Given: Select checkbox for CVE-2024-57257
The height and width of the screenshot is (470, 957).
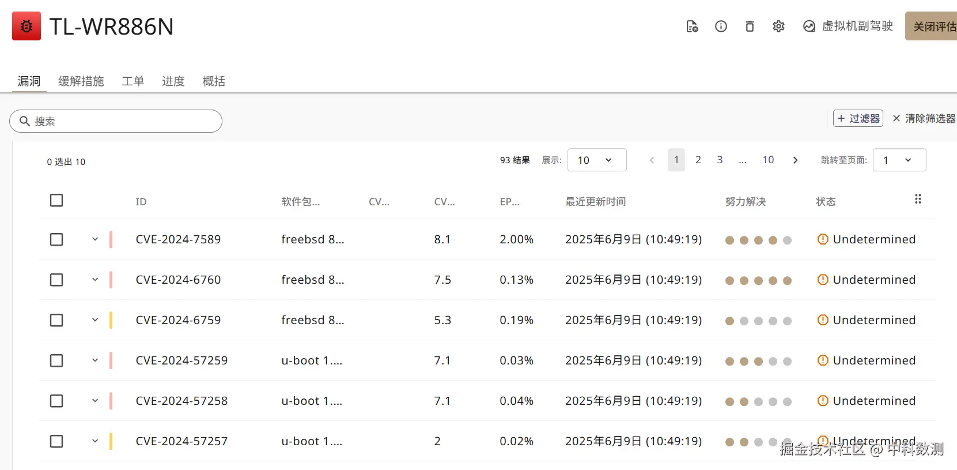Looking at the screenshot, I should (56, 441).
